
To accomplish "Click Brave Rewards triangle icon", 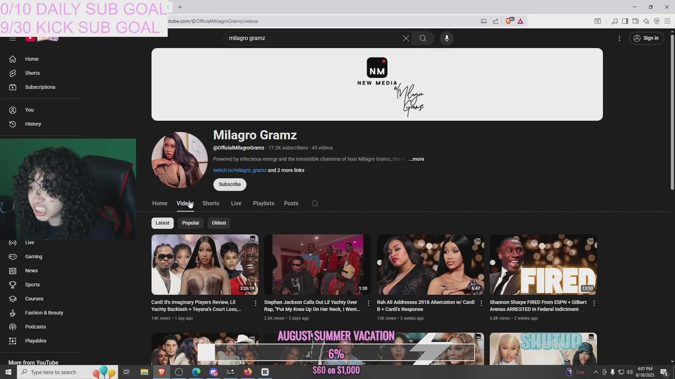I will click(x=520, y=21).
